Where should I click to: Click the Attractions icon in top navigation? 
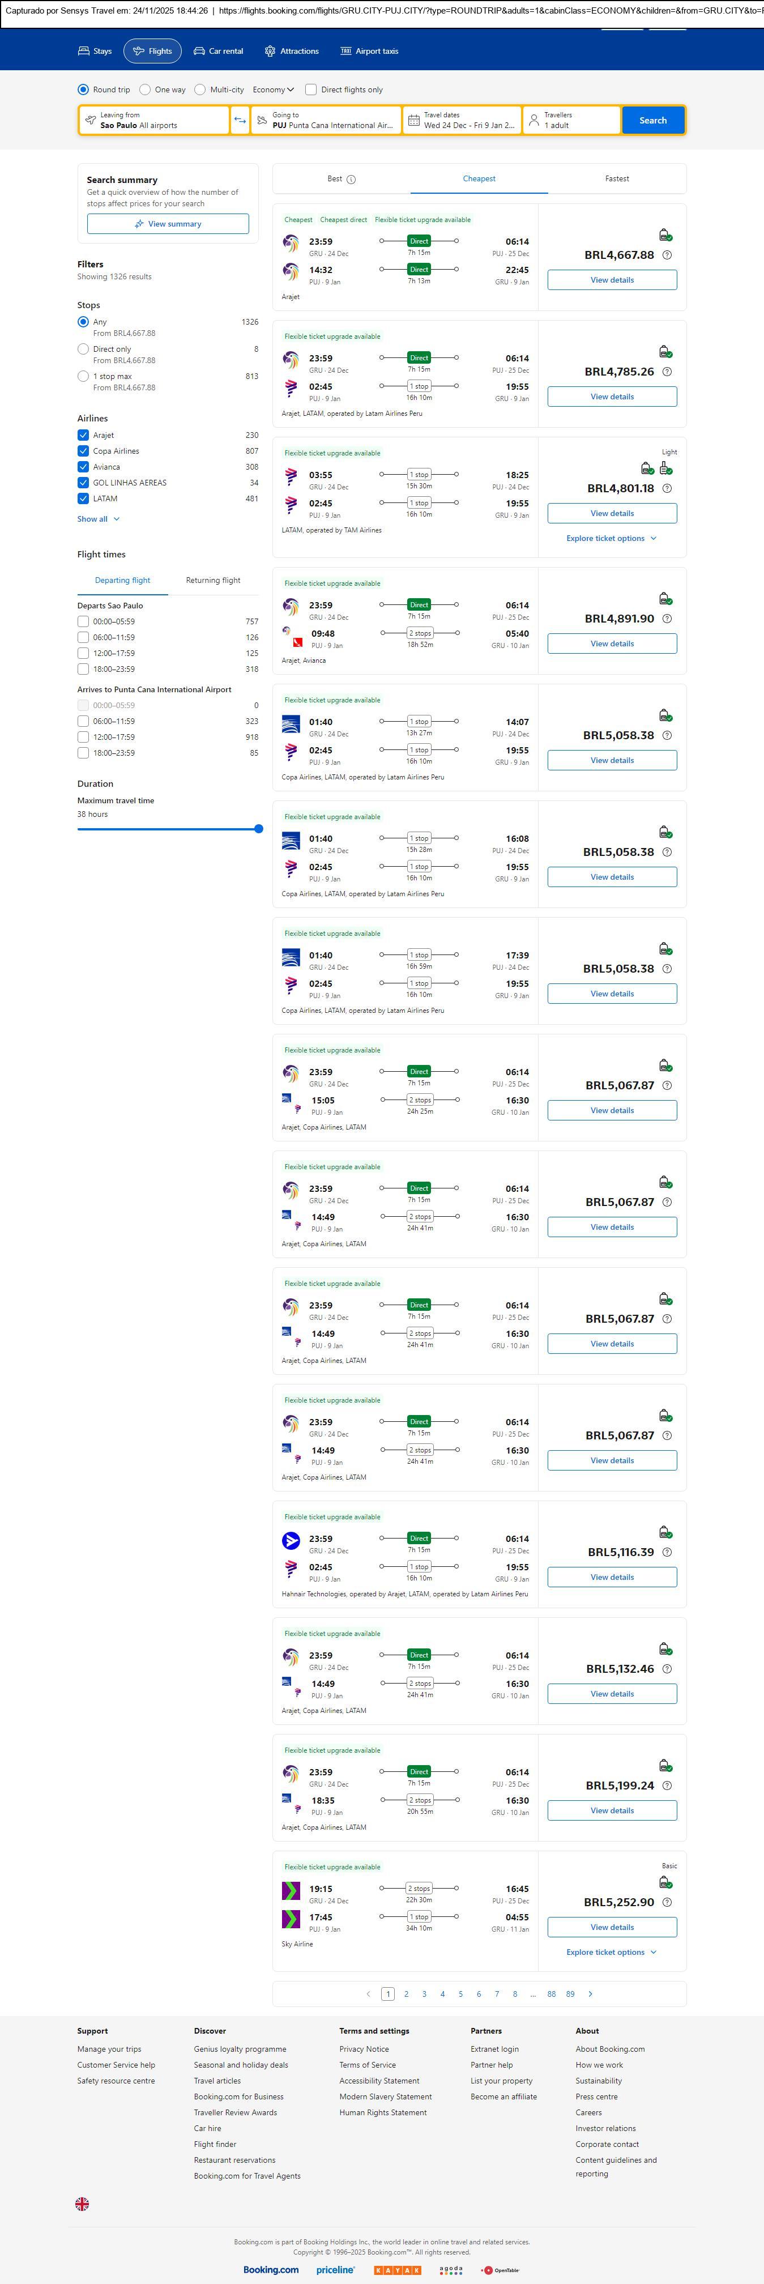point(270,52)
